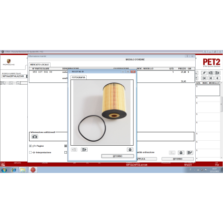This screenshot has width=223, height=223.
Task: Toggle the <I> Interpretazione checkbox
Action: (x=30, y=152)
